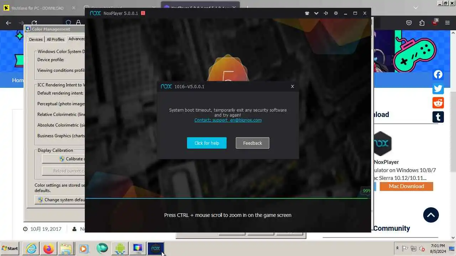Viewport: 456px width, 256px height.
Task: Click the Mac Download button
Action: point(406,186)
